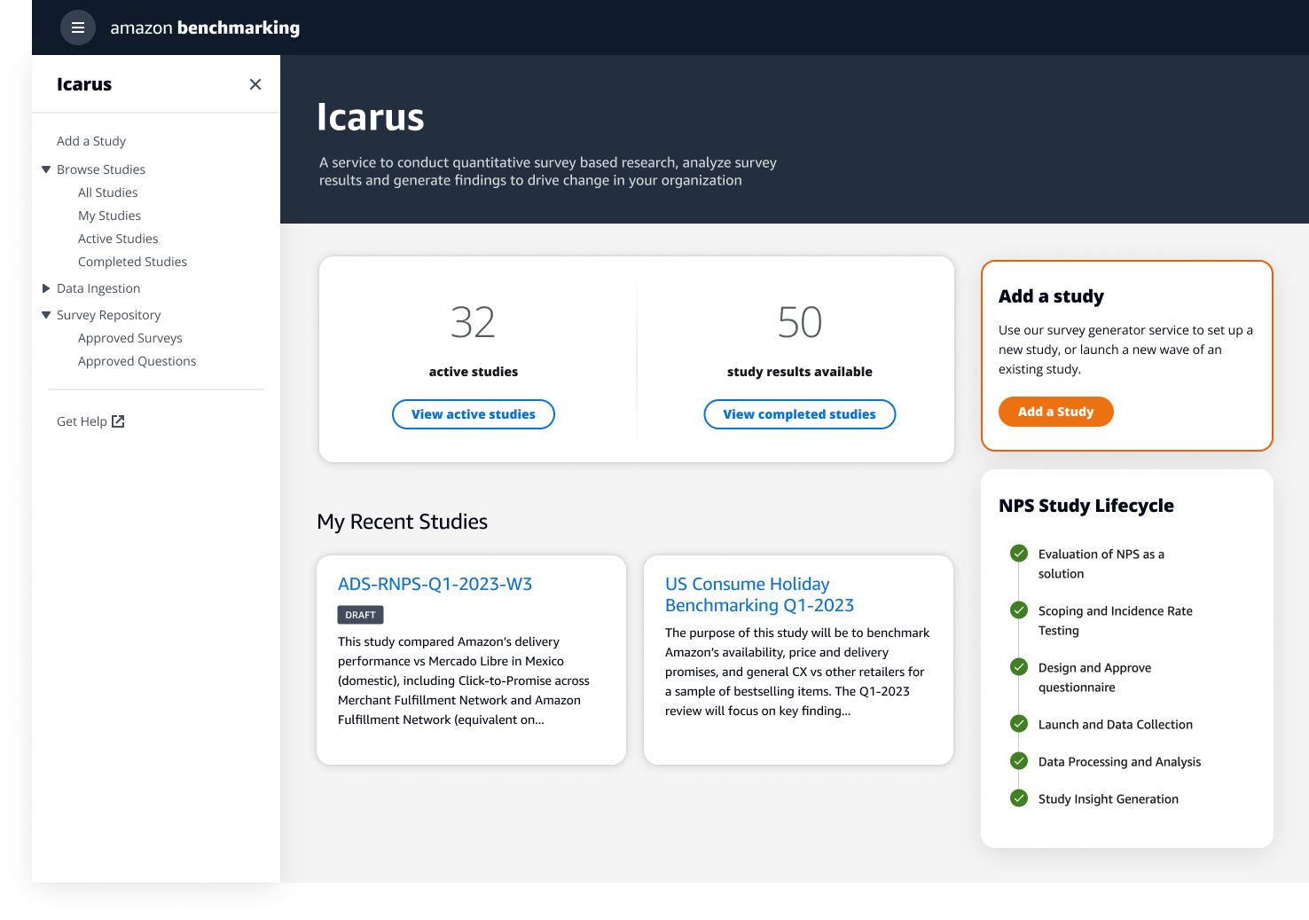Click the ADS-RNPS study description text
The width and height of the screenshot is (1309, 920).
(464, 680)
